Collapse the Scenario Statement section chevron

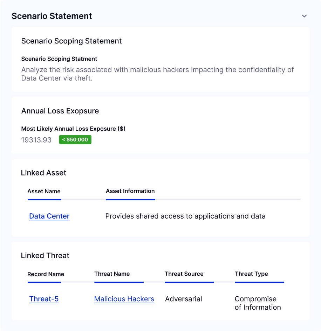[304, 16]
